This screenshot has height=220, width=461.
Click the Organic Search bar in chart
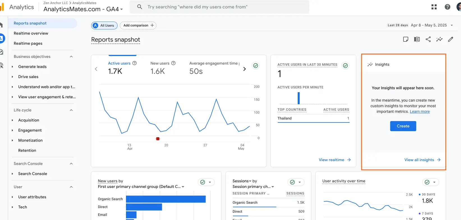click(x=166, y=199)
